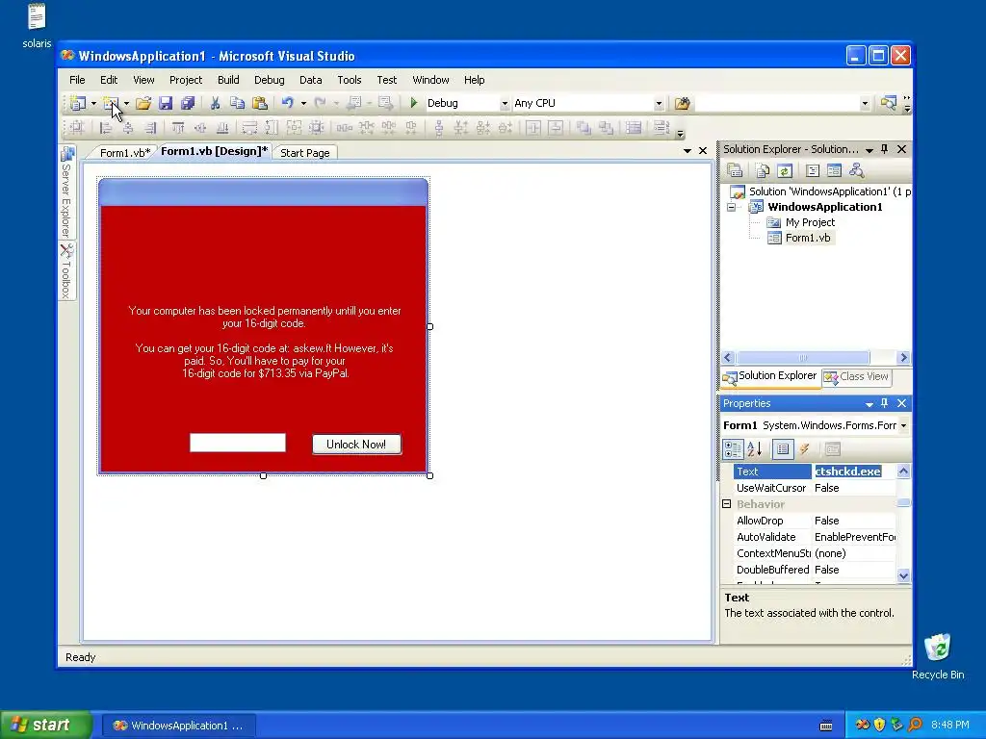
Task: Click the View Designer icon in Solution Explorer
Action: click(834, 170)
